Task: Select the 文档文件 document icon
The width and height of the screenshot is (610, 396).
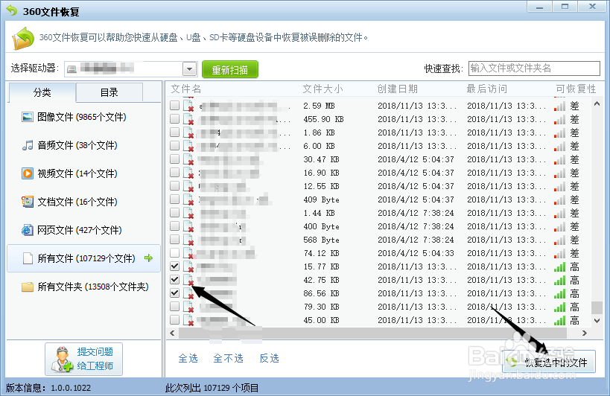Action: tap(28, 202)
